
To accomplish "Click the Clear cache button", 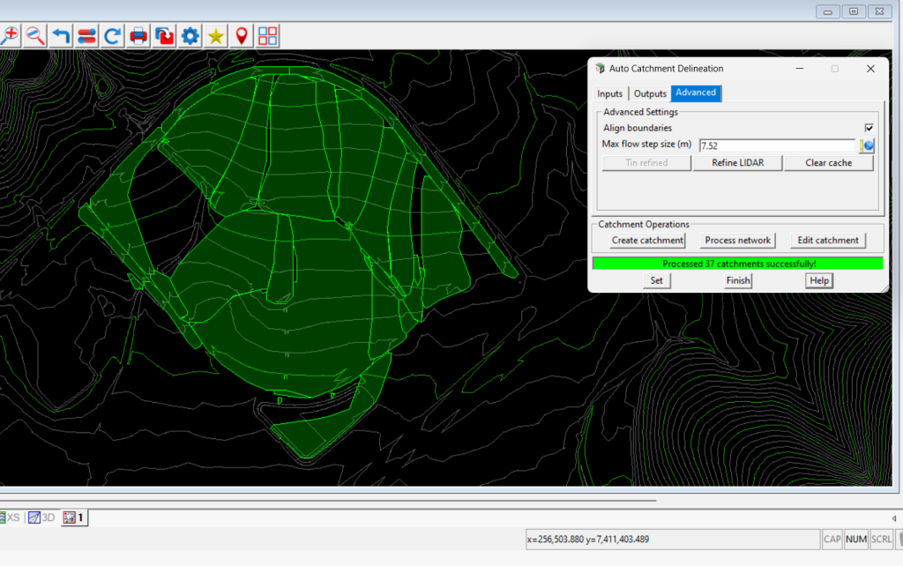I will click(828, 163).
